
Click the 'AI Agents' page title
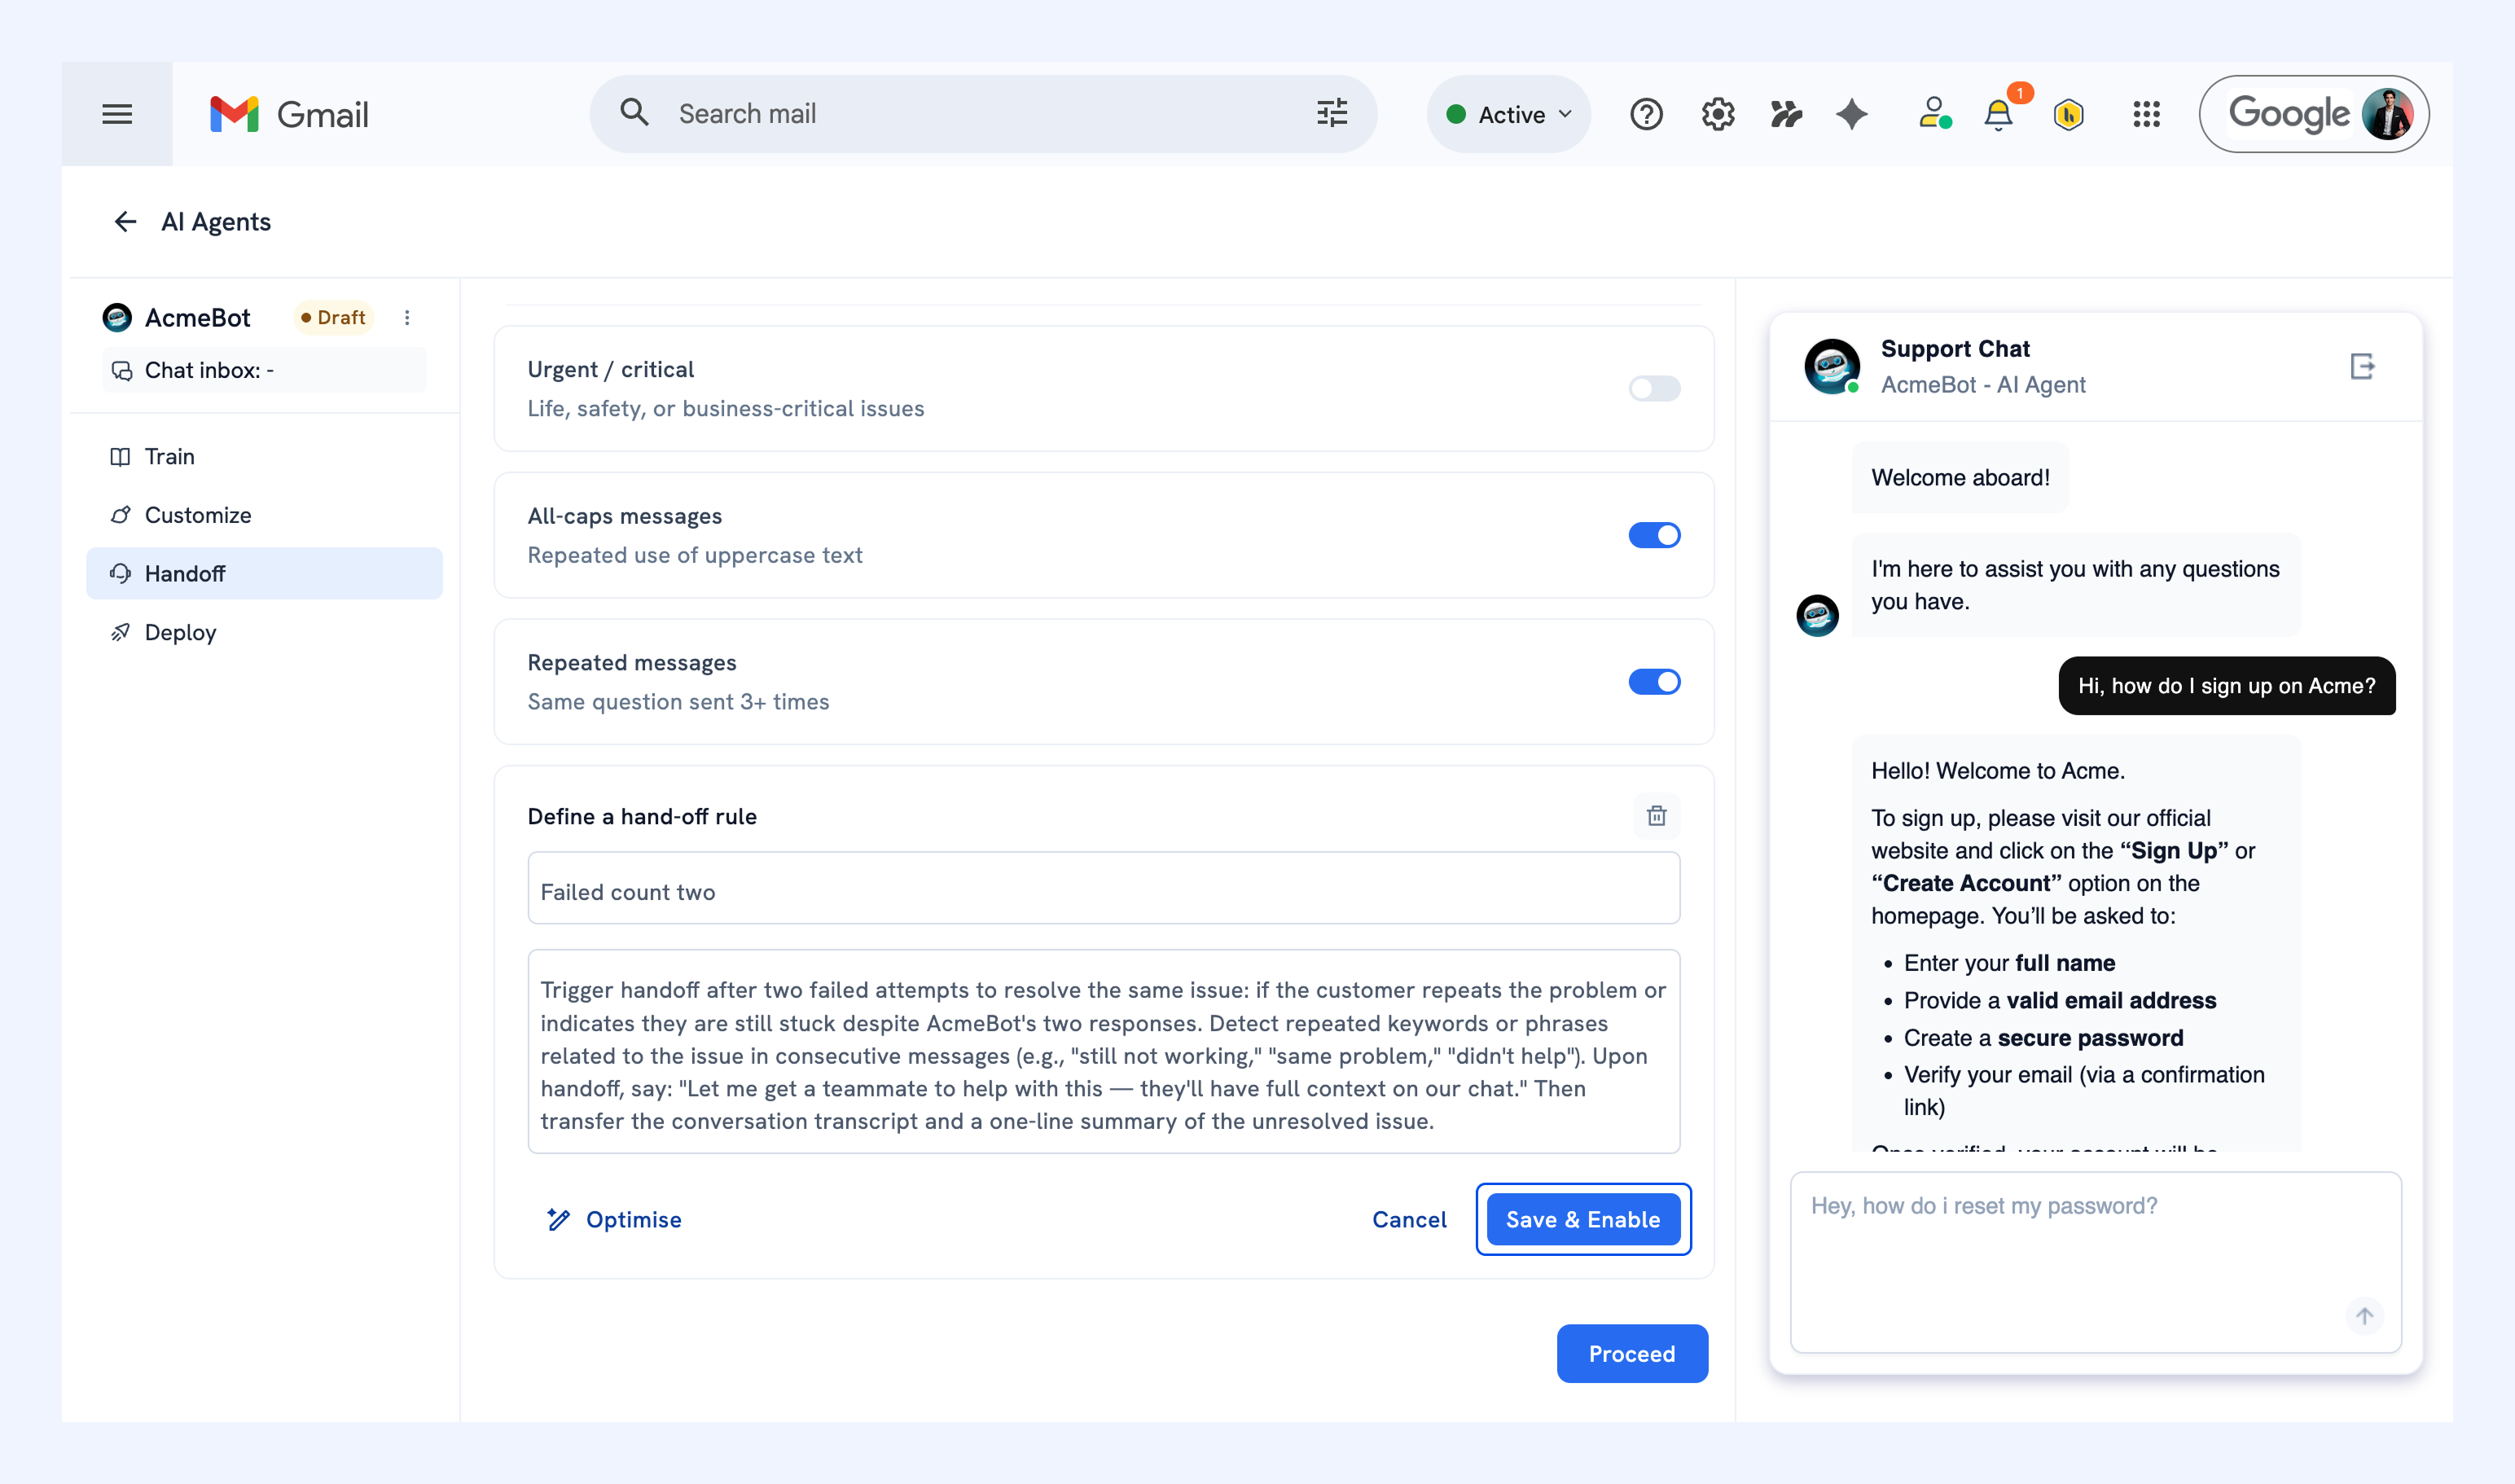216,221
